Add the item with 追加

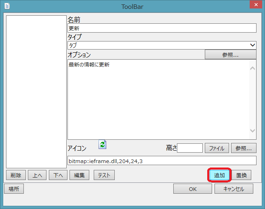coord(219,175)
